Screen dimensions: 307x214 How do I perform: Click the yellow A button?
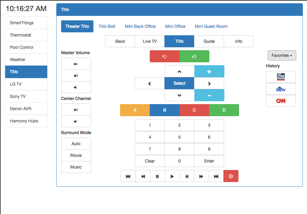(x=135, y=110)
